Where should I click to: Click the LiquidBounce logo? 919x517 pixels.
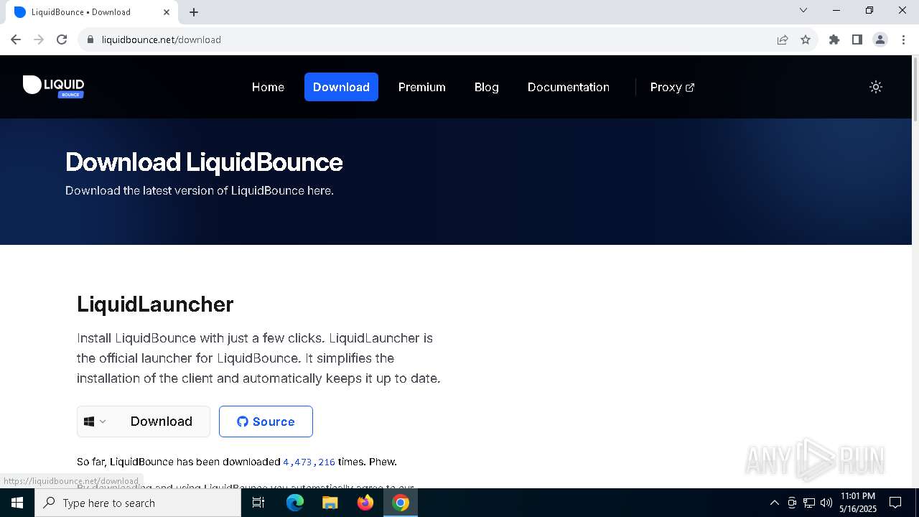click(53, 86)
